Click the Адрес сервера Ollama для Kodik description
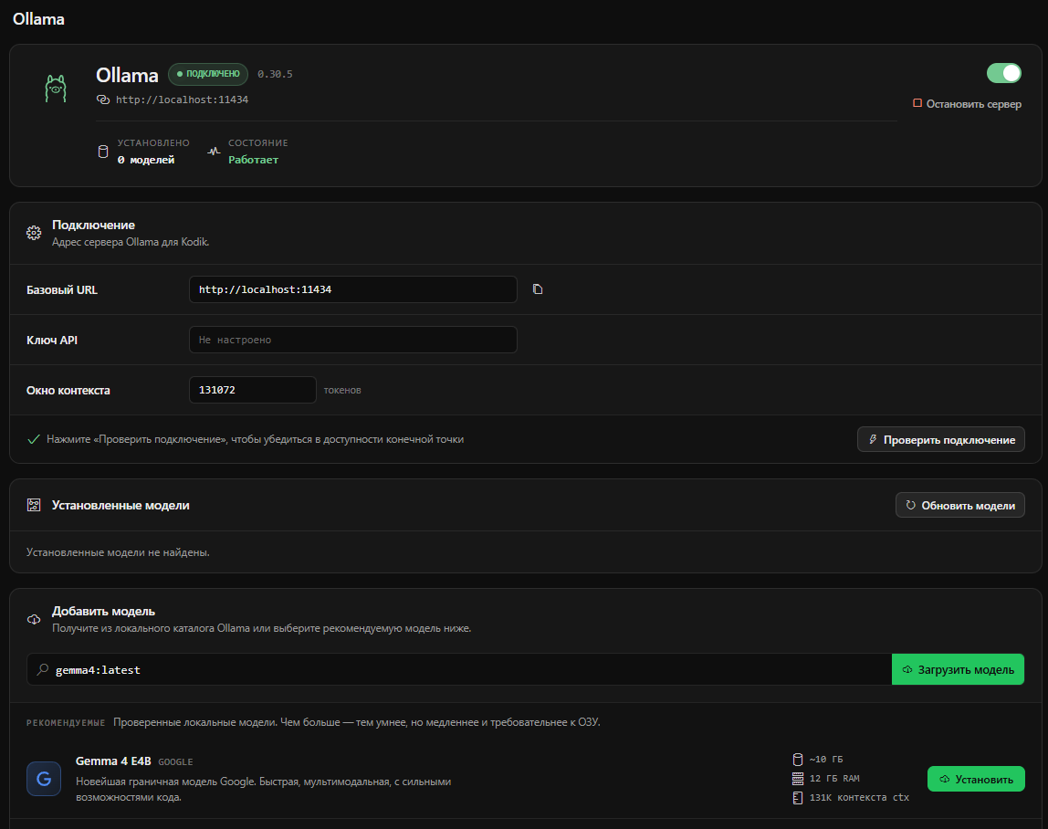The image size is (1048, 829). click(131, 242)
